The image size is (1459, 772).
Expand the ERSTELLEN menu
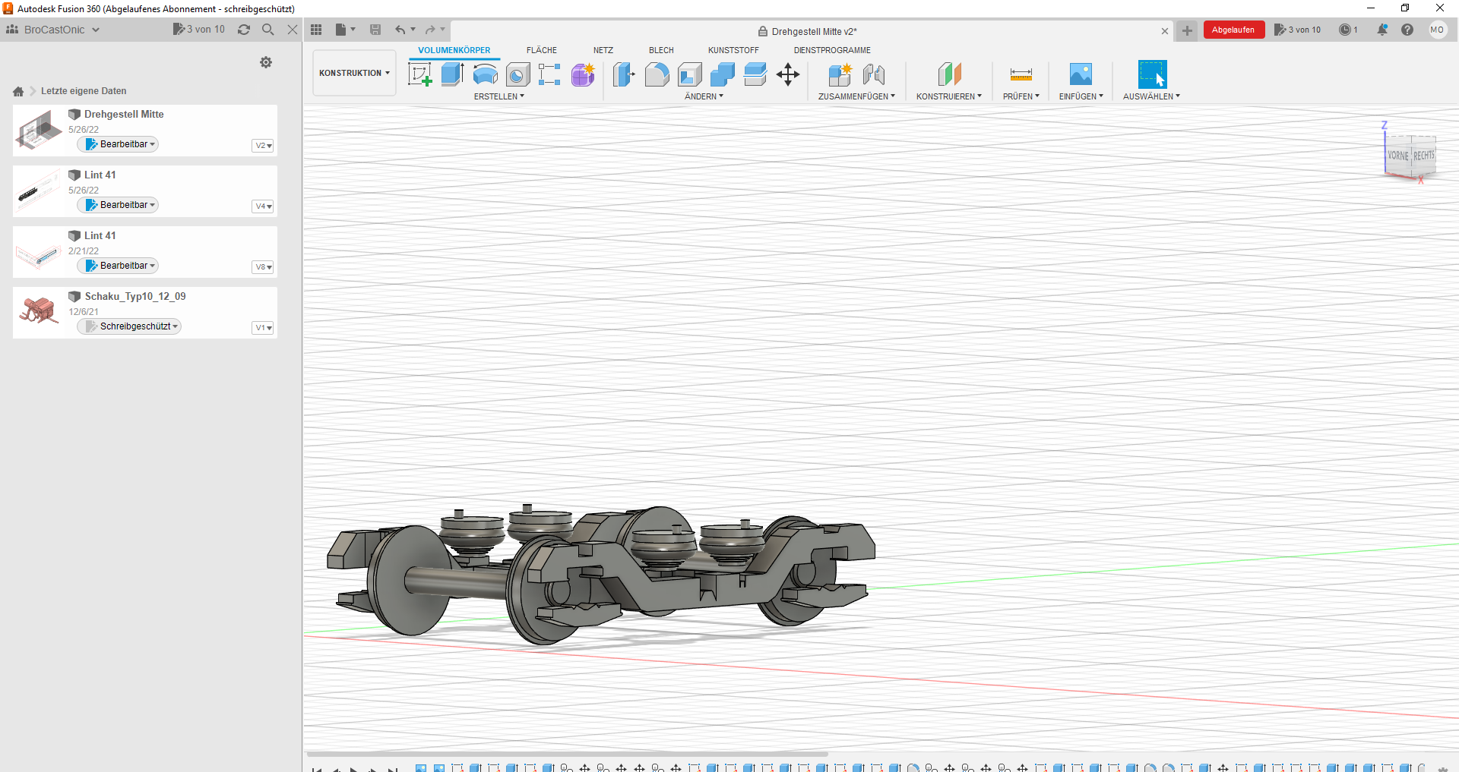pos(499,96)
